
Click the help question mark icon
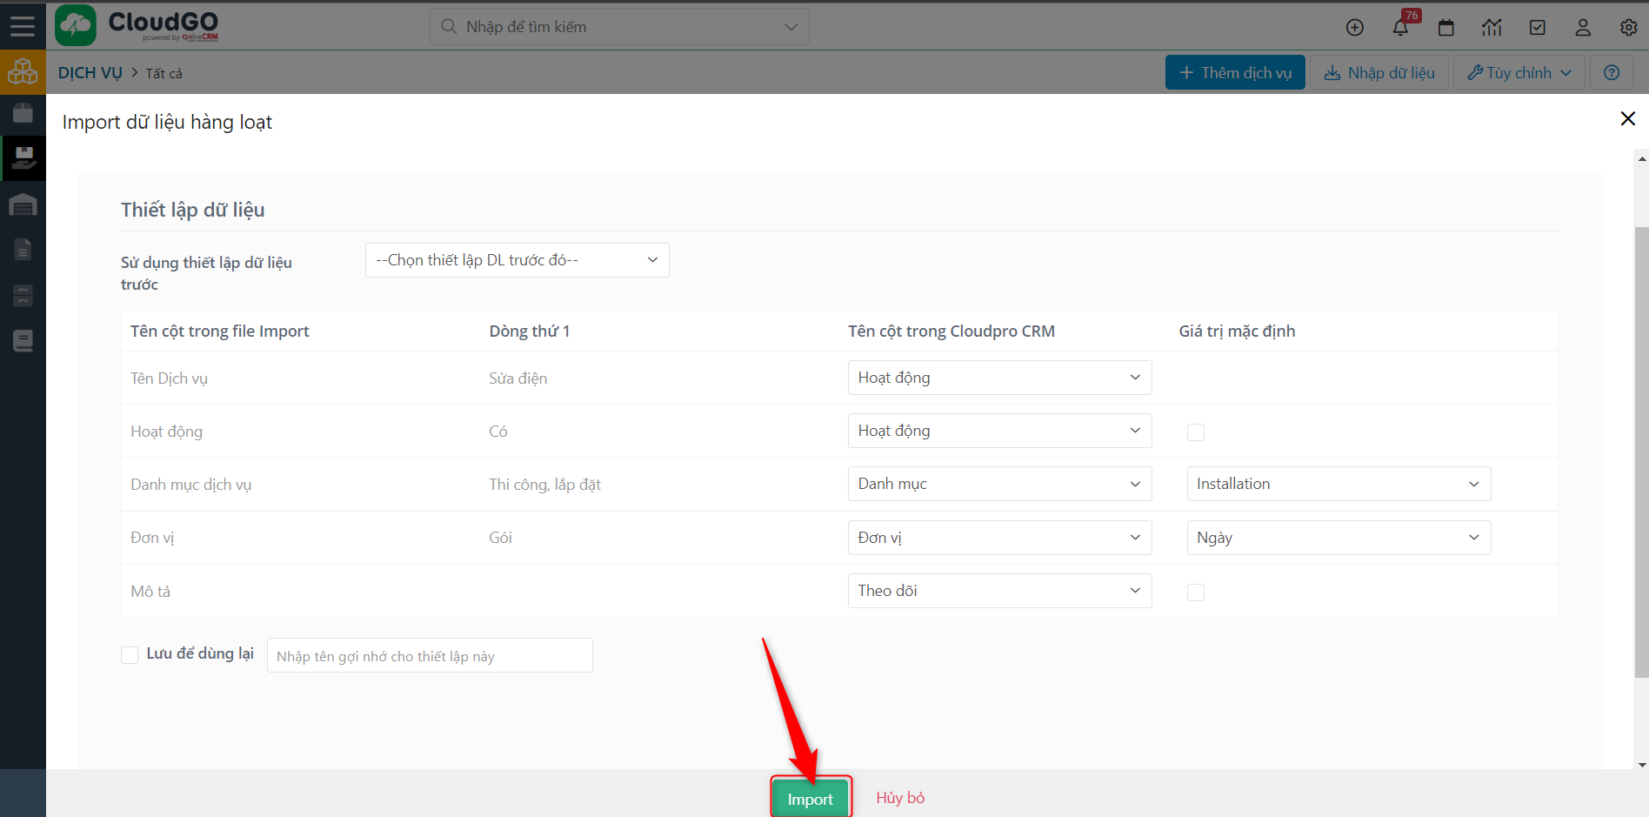(x=1611, y=73)
